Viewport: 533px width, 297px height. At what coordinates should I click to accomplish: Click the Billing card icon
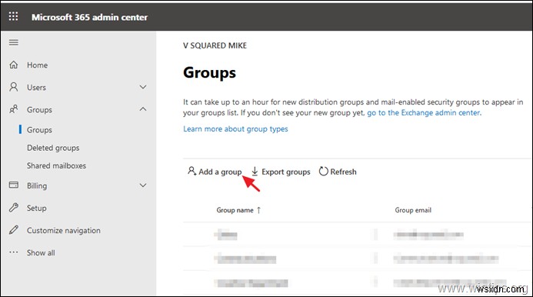[14, 185]
